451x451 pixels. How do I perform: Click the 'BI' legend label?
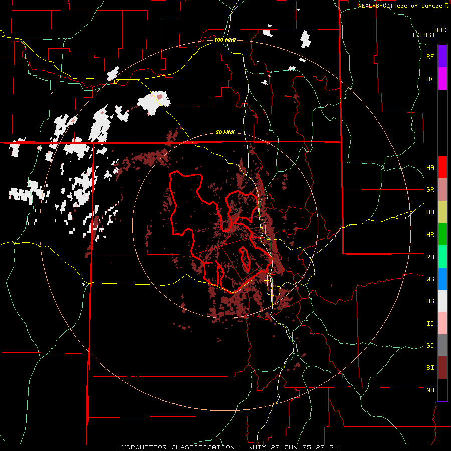(x=430, y=368)
